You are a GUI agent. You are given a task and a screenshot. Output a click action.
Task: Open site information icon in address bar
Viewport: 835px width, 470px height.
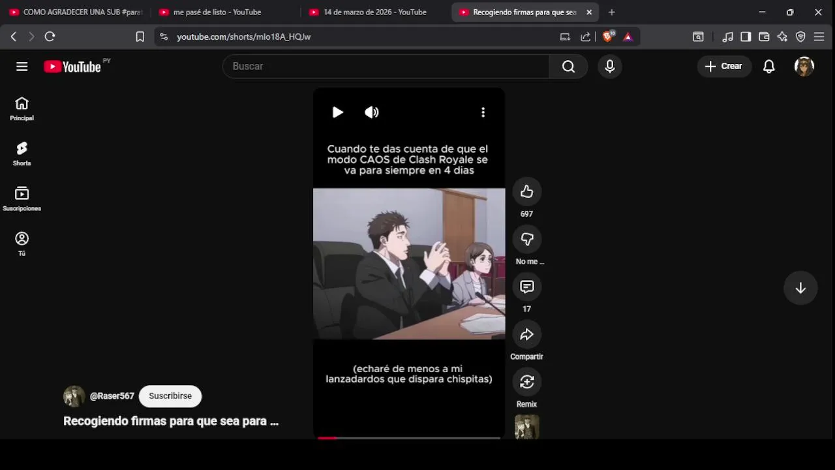pyautogui.click(x=164, y=37)
